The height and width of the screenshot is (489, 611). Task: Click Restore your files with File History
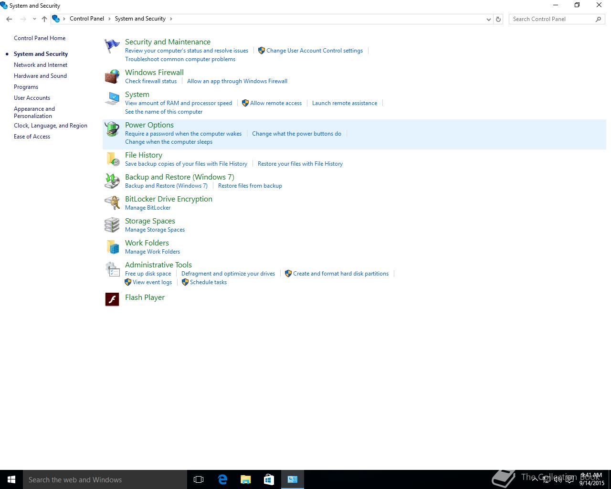click(300, 164)
